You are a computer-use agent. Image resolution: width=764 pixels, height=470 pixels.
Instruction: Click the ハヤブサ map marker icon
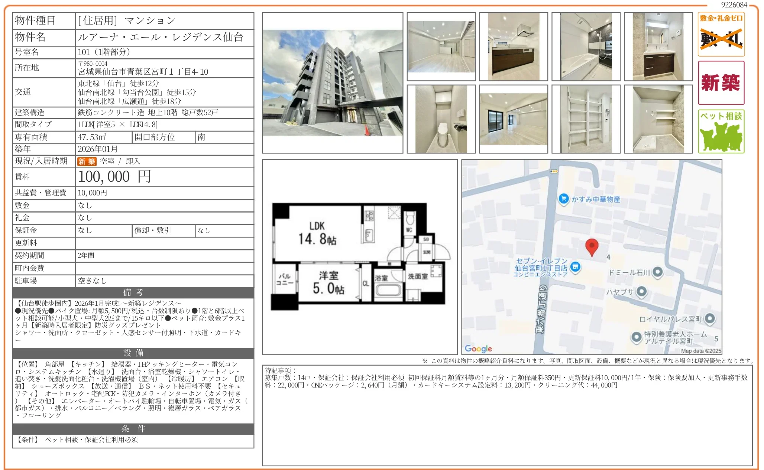pos(641,292)
